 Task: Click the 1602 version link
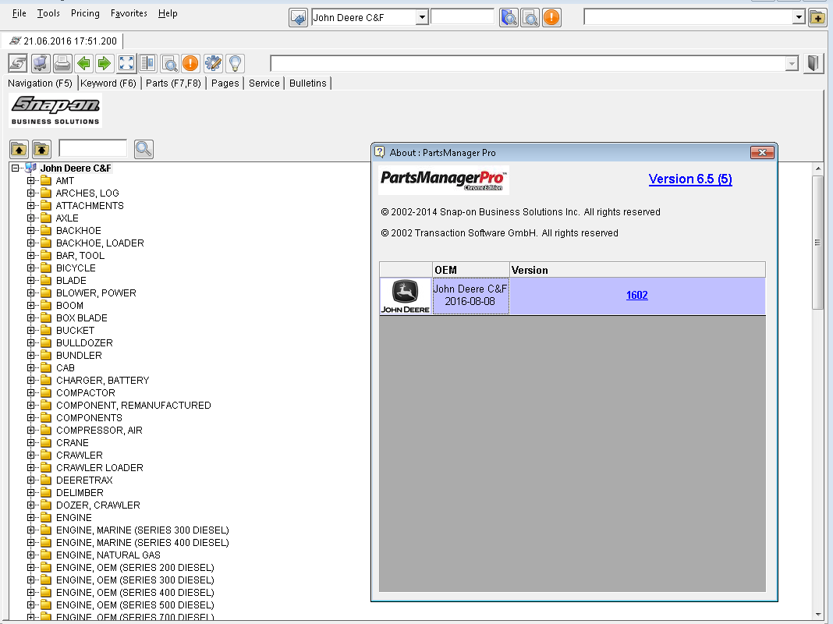point(636,296)
